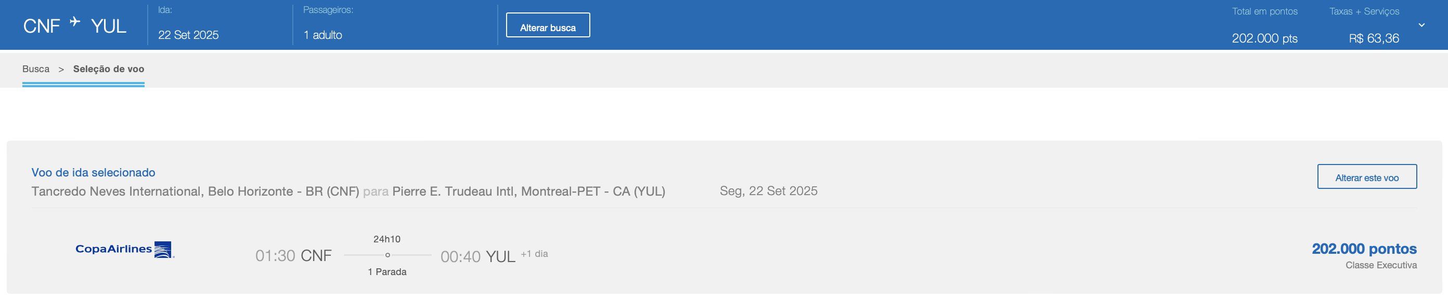Click the 202.000 pts total in header
Viewport: 1448px width, 301px height.
(x=1264, y=39)
